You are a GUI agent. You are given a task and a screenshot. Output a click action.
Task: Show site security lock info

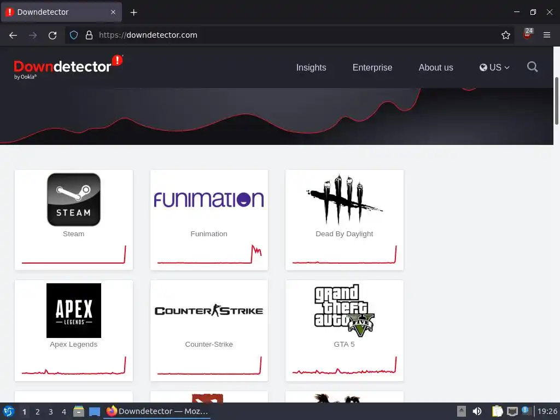coord(89,35)
